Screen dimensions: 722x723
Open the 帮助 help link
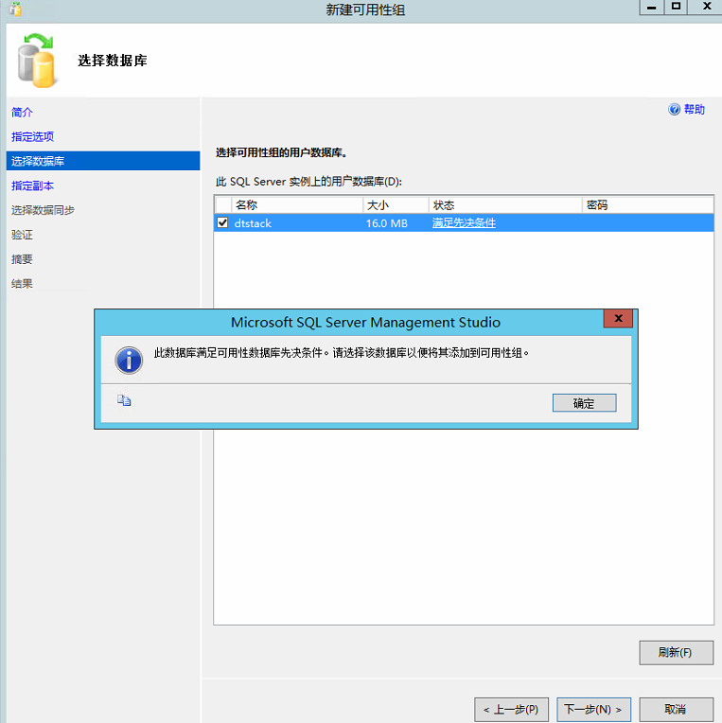[x=694, y=109]
